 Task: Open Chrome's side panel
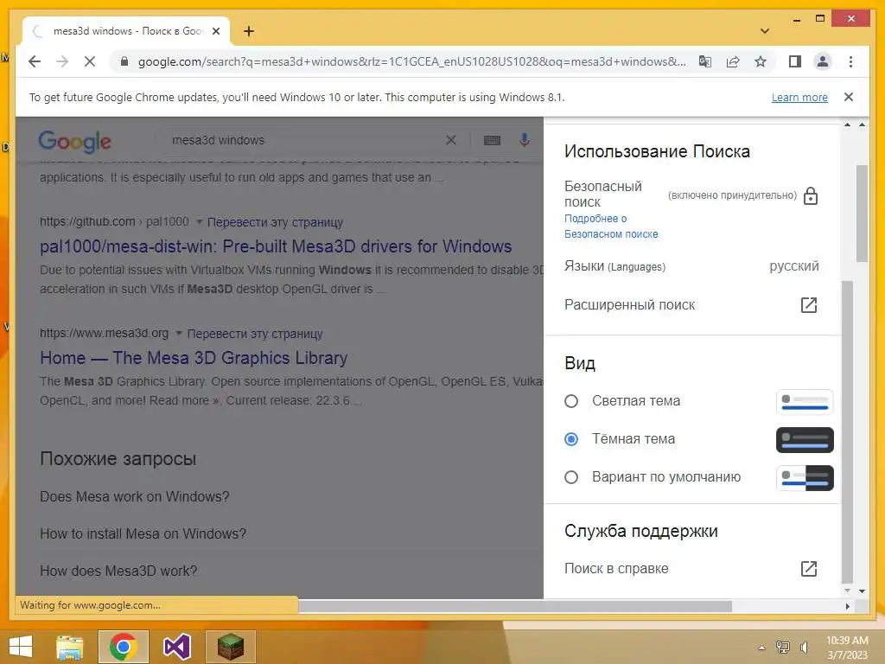(795, 61)
